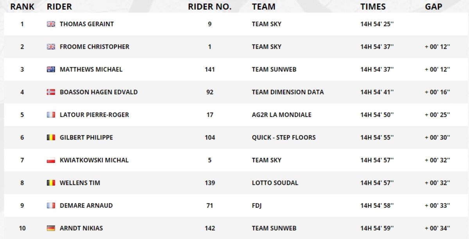Click the Belgian flag beside Wellens Tim

pyautogui.click(x=51, y=183)
